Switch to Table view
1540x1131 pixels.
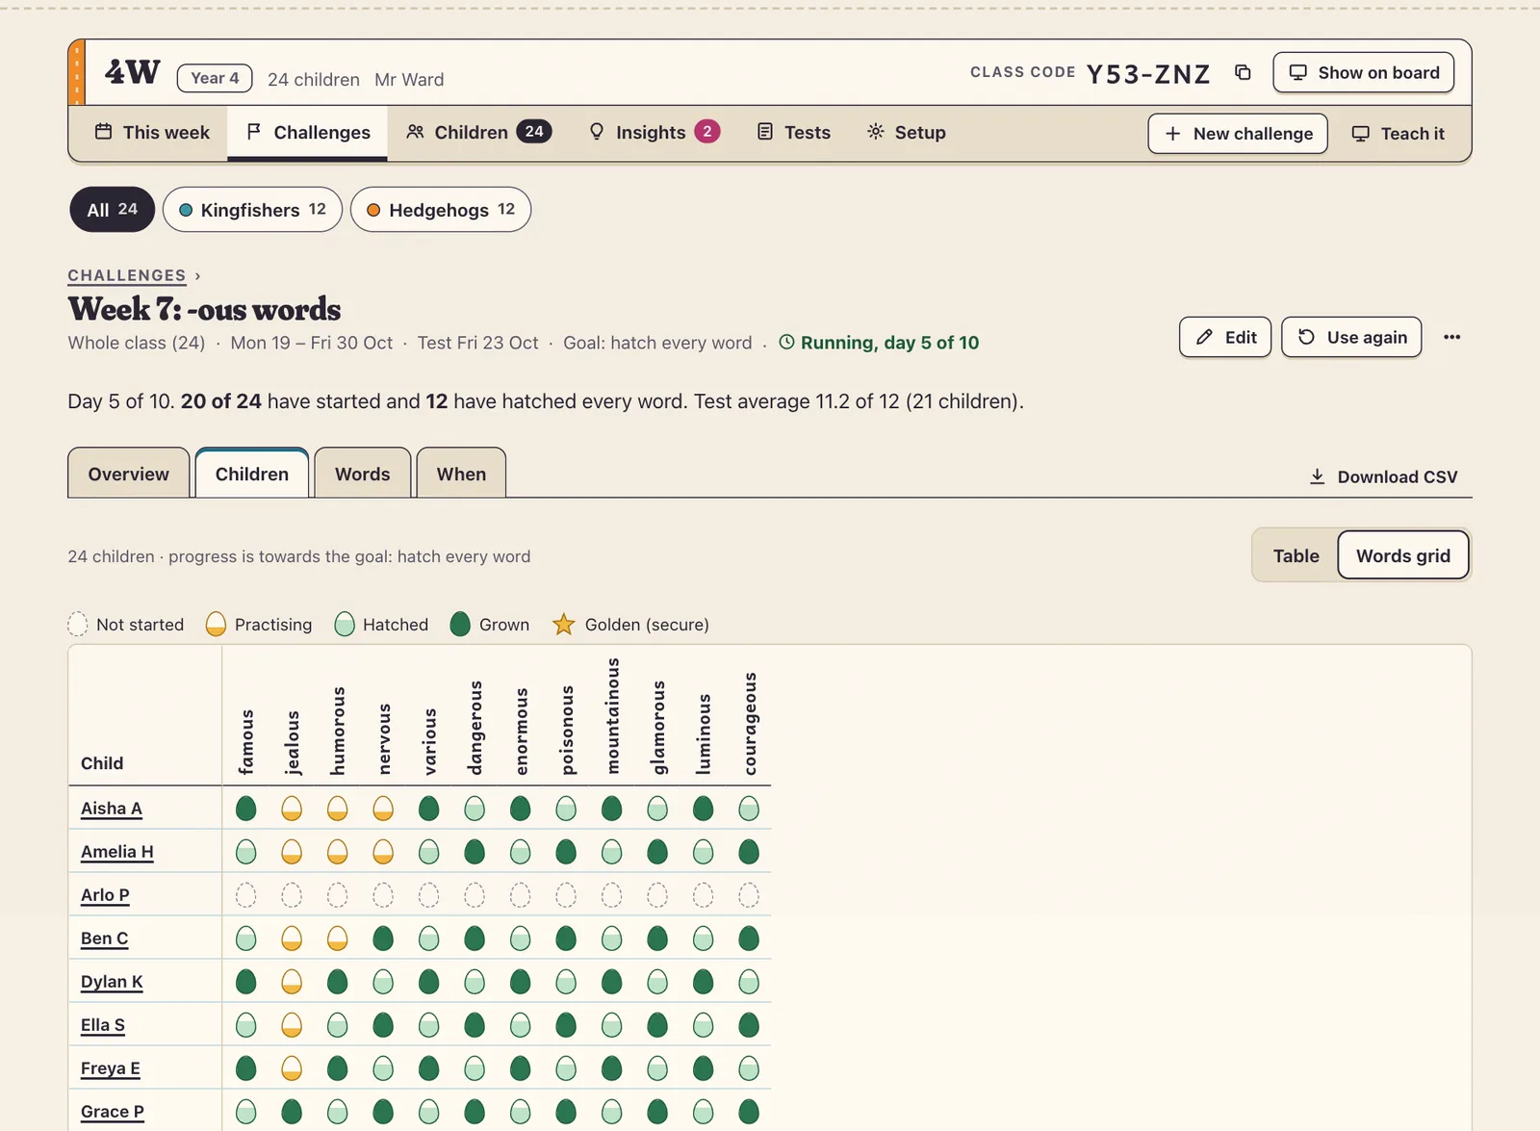tap(1296, 555)
